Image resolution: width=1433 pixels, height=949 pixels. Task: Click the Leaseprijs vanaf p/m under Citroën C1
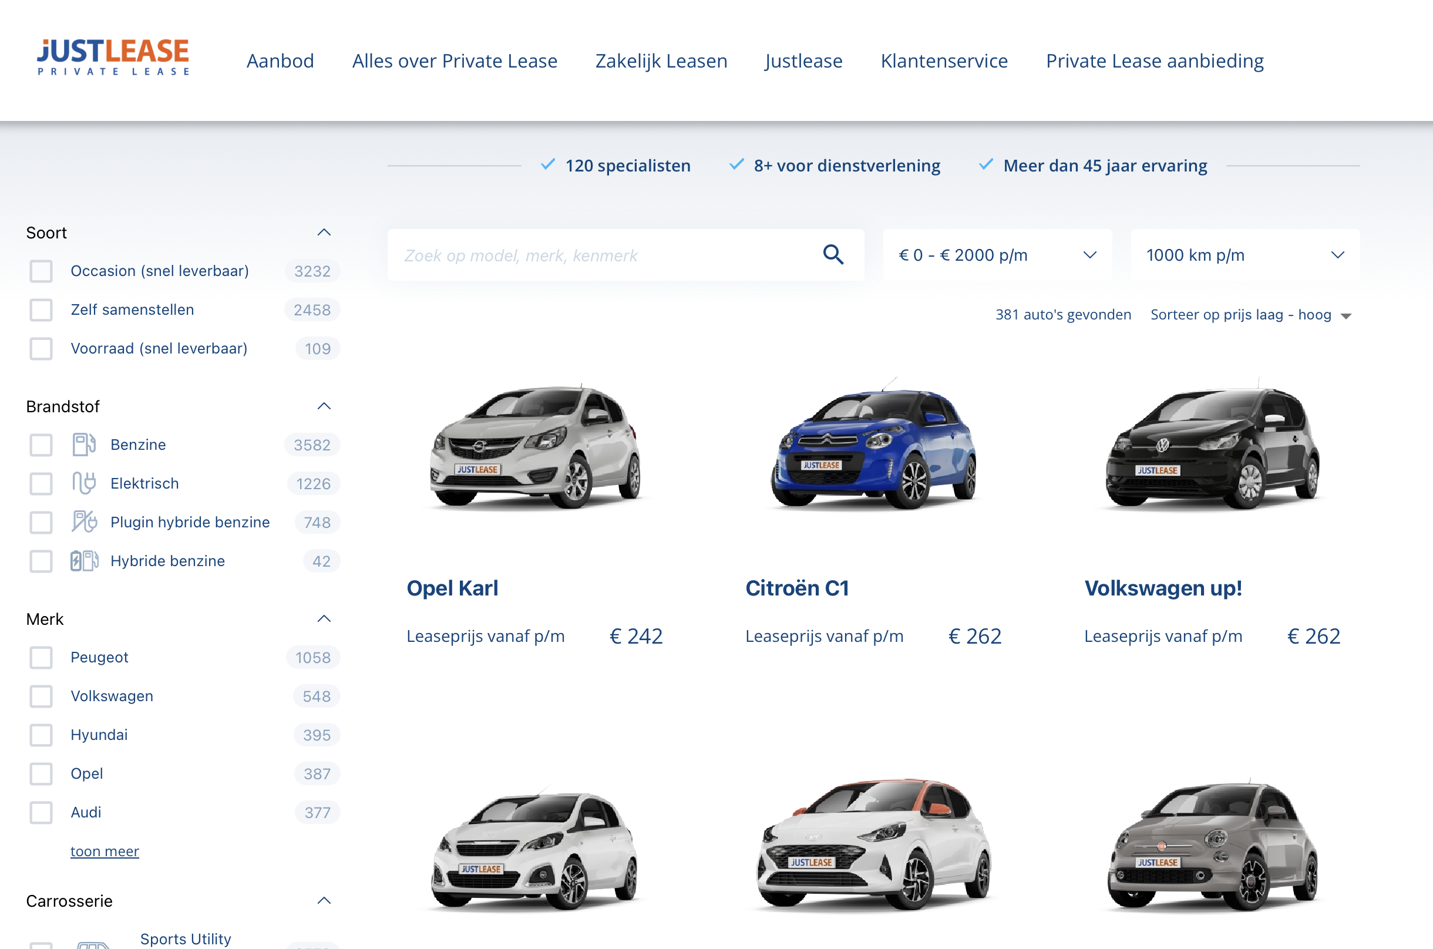pyautogui.click(x=824, y=636)
